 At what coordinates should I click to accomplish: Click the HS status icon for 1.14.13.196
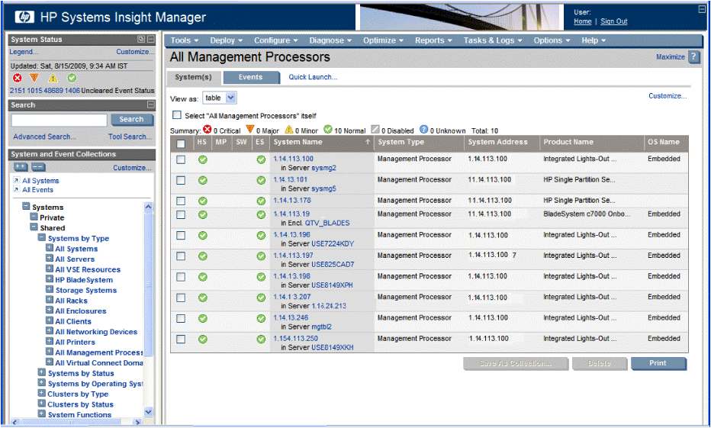tap(203, 235)
